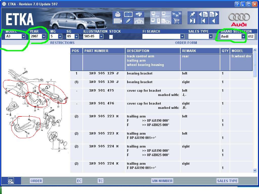
Task: Click the DEPOT icon
Action: 166,14
